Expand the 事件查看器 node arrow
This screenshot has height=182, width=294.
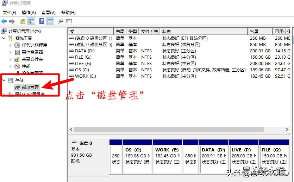[x=11, y=52]
